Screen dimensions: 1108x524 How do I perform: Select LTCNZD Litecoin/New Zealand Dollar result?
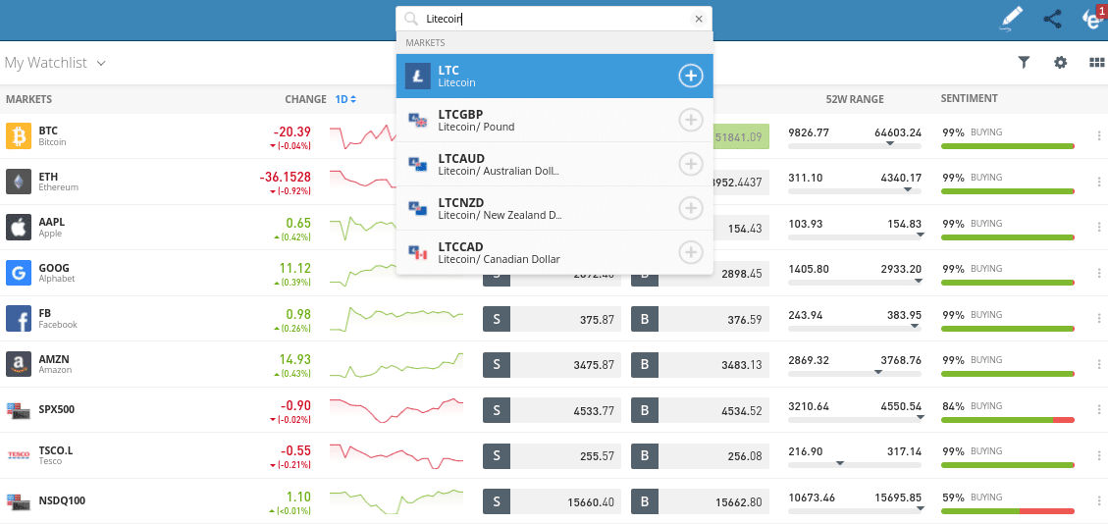(554, 208)
